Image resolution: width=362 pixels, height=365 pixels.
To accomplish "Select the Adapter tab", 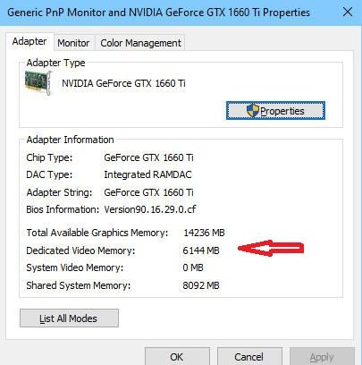I will [x=29, y=41].
